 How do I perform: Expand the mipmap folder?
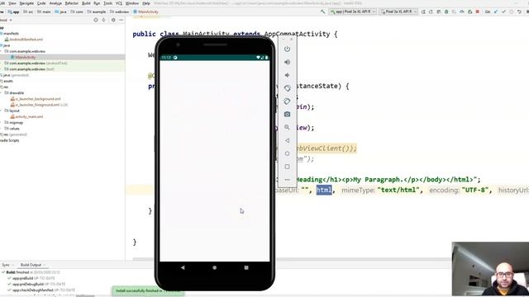click(2, 123)
